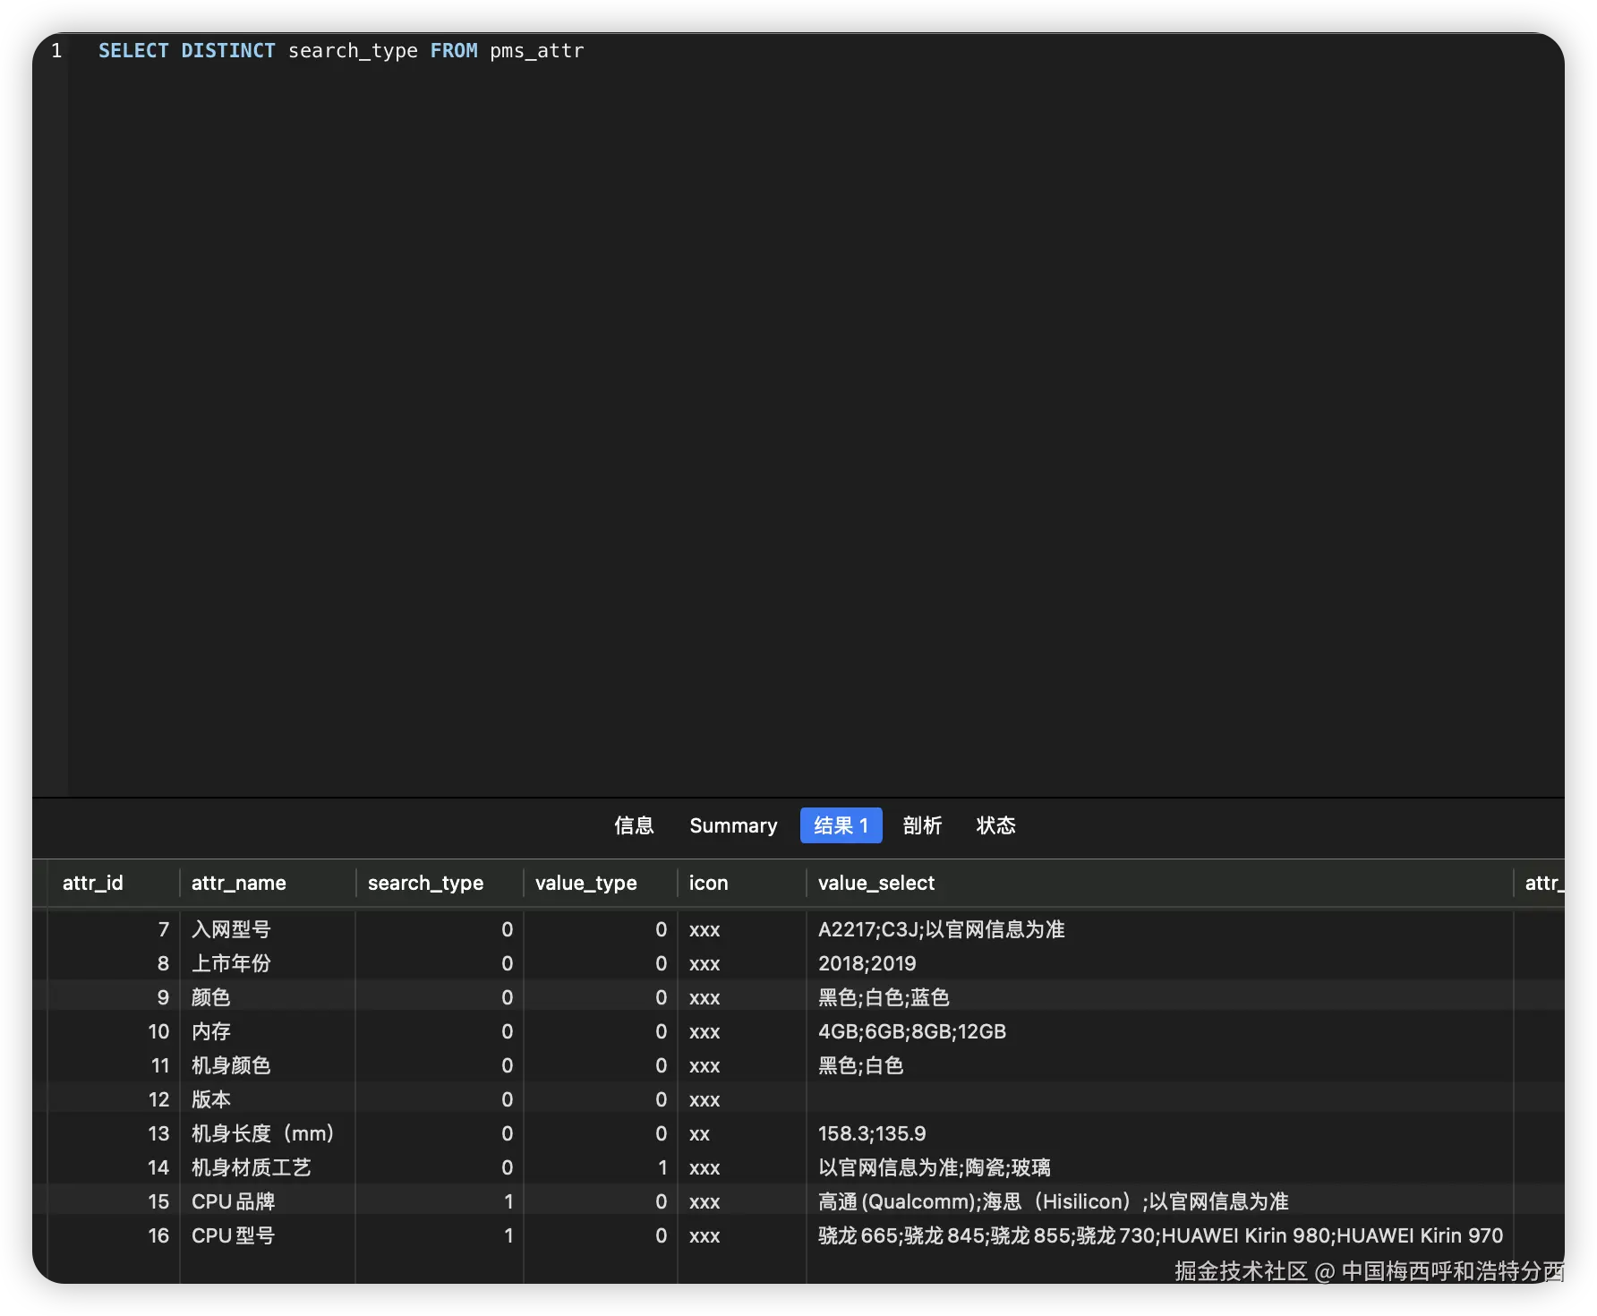Select the CPU 型号 cell
Viewport: 1597px width, 1316px height.
tap(267, 1235)
